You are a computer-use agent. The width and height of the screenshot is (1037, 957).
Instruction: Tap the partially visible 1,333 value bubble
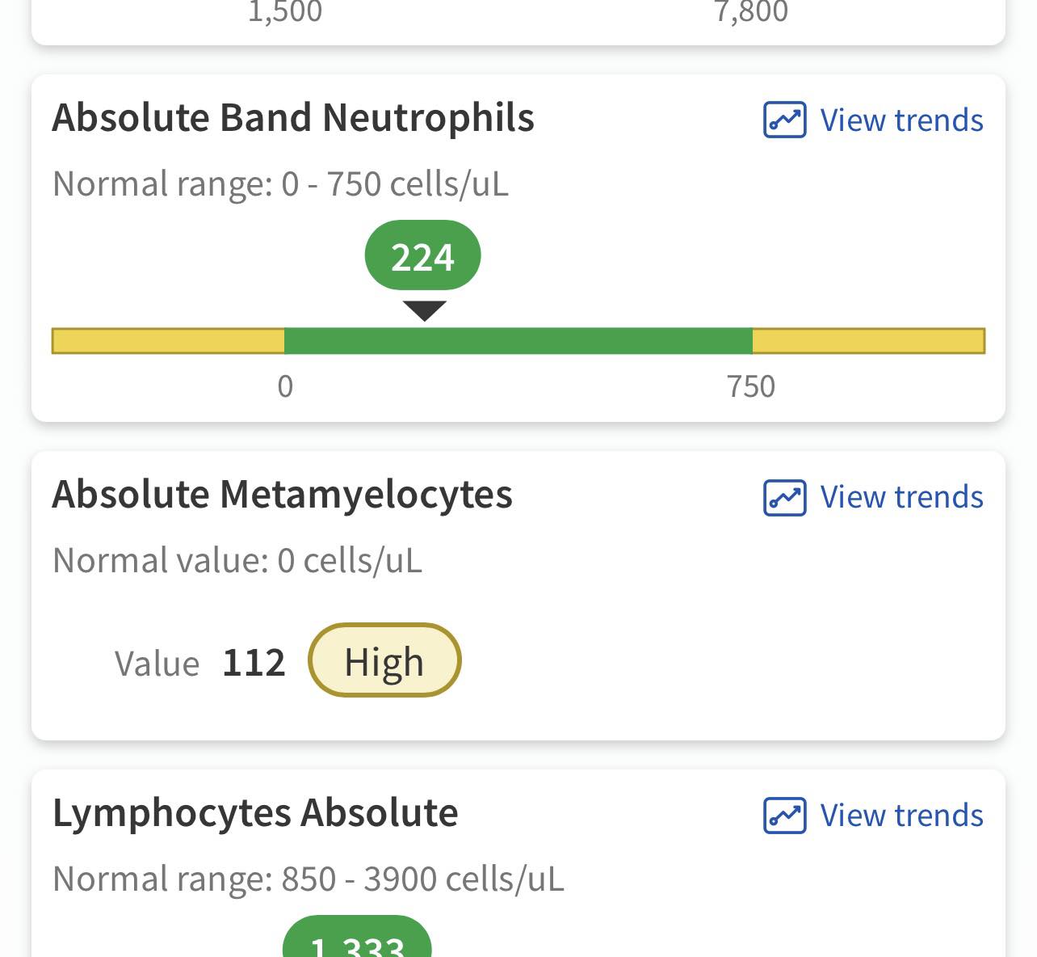pos(357,938)
